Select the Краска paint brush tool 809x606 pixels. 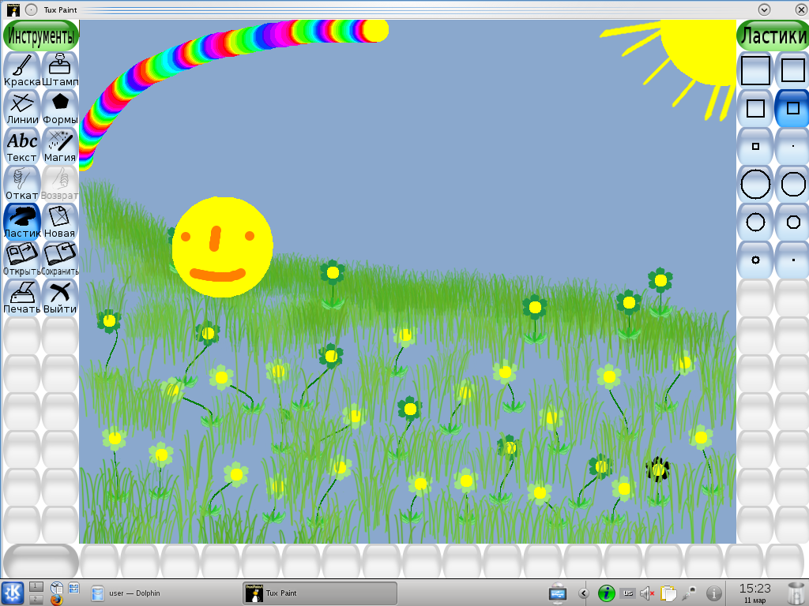22,69
